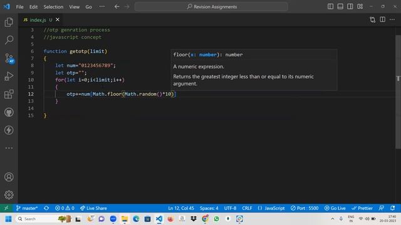Screen dimensions: 401x225
Task: Click the Revision Assignments command center search
Action: pos(211,7)
